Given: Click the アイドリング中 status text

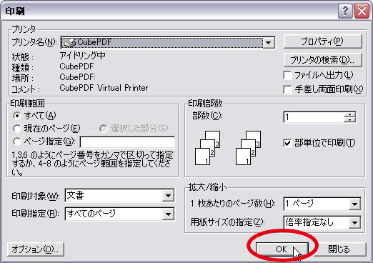Looking at the screenshot, I should click(82, 56).
